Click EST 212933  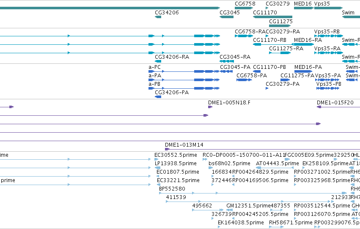(x=341, y=197)
